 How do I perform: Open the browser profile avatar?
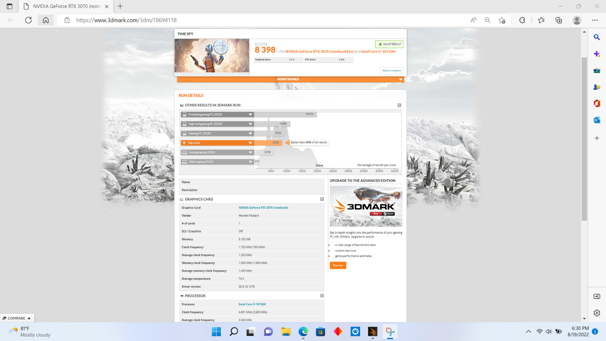click(x=577, y=20)
